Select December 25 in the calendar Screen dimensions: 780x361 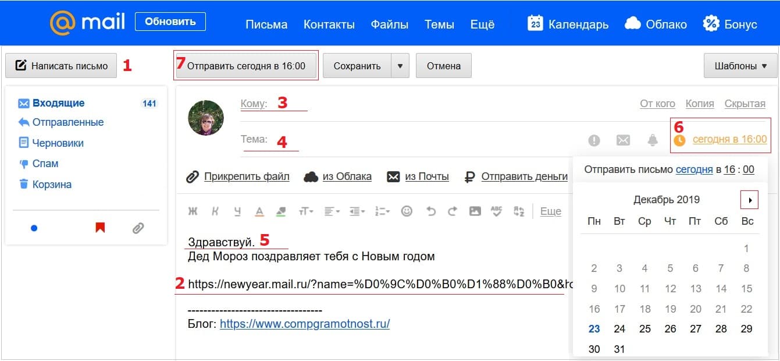pyautogui.click(x=644, y=329)
